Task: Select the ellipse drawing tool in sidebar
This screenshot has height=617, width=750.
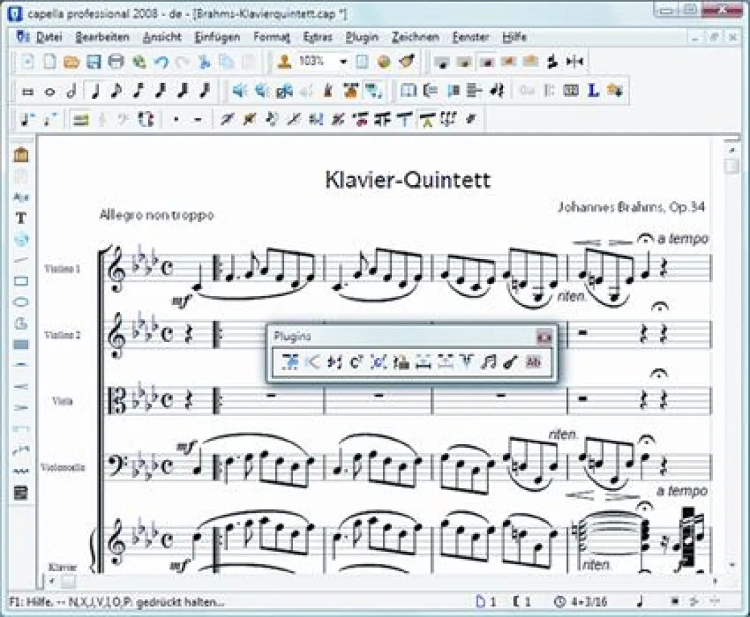Action: [x=21, y=302]
